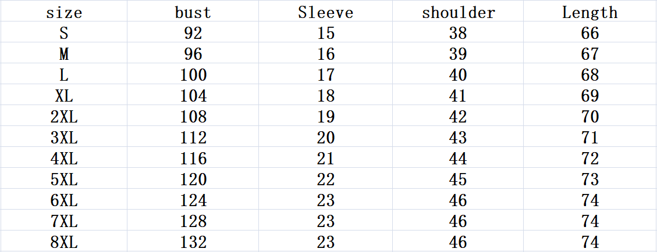Select the "bust" column header cell
657x252 pixels.
click(193, 12)
